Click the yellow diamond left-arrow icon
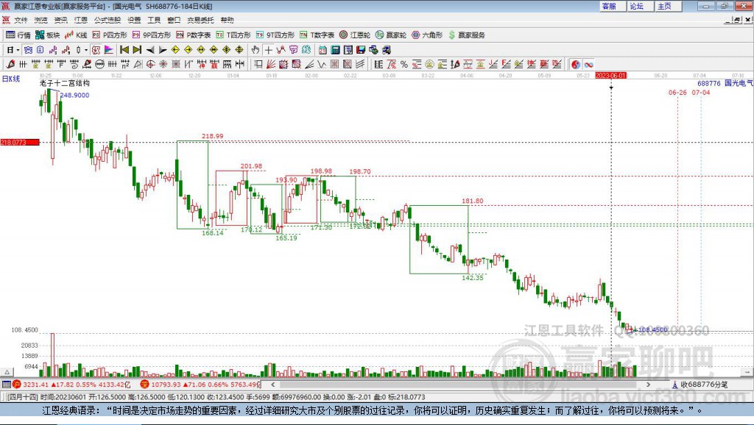This screenshot has width=754, height=425. pos(175,49)
